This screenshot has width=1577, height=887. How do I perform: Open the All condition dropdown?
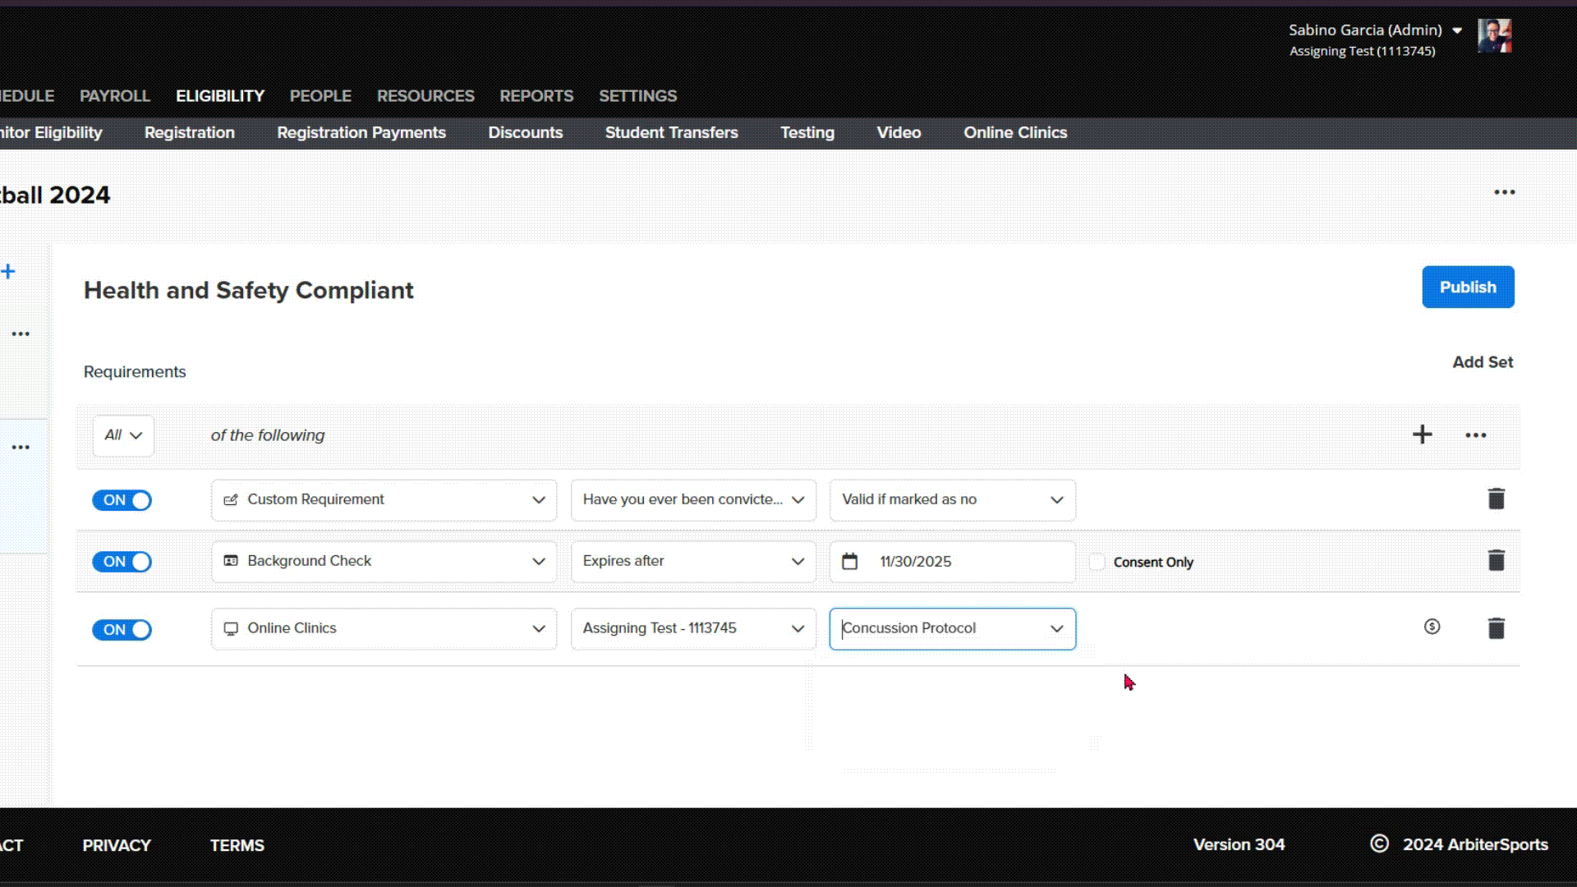(x=123, y=435)
